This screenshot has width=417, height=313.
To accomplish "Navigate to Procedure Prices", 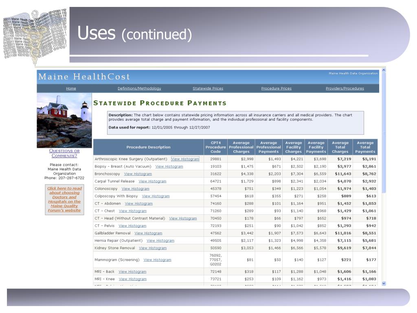I will coord(277,88).
